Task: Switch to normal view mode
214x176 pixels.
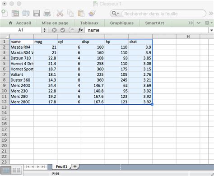Action: (6, 170)
